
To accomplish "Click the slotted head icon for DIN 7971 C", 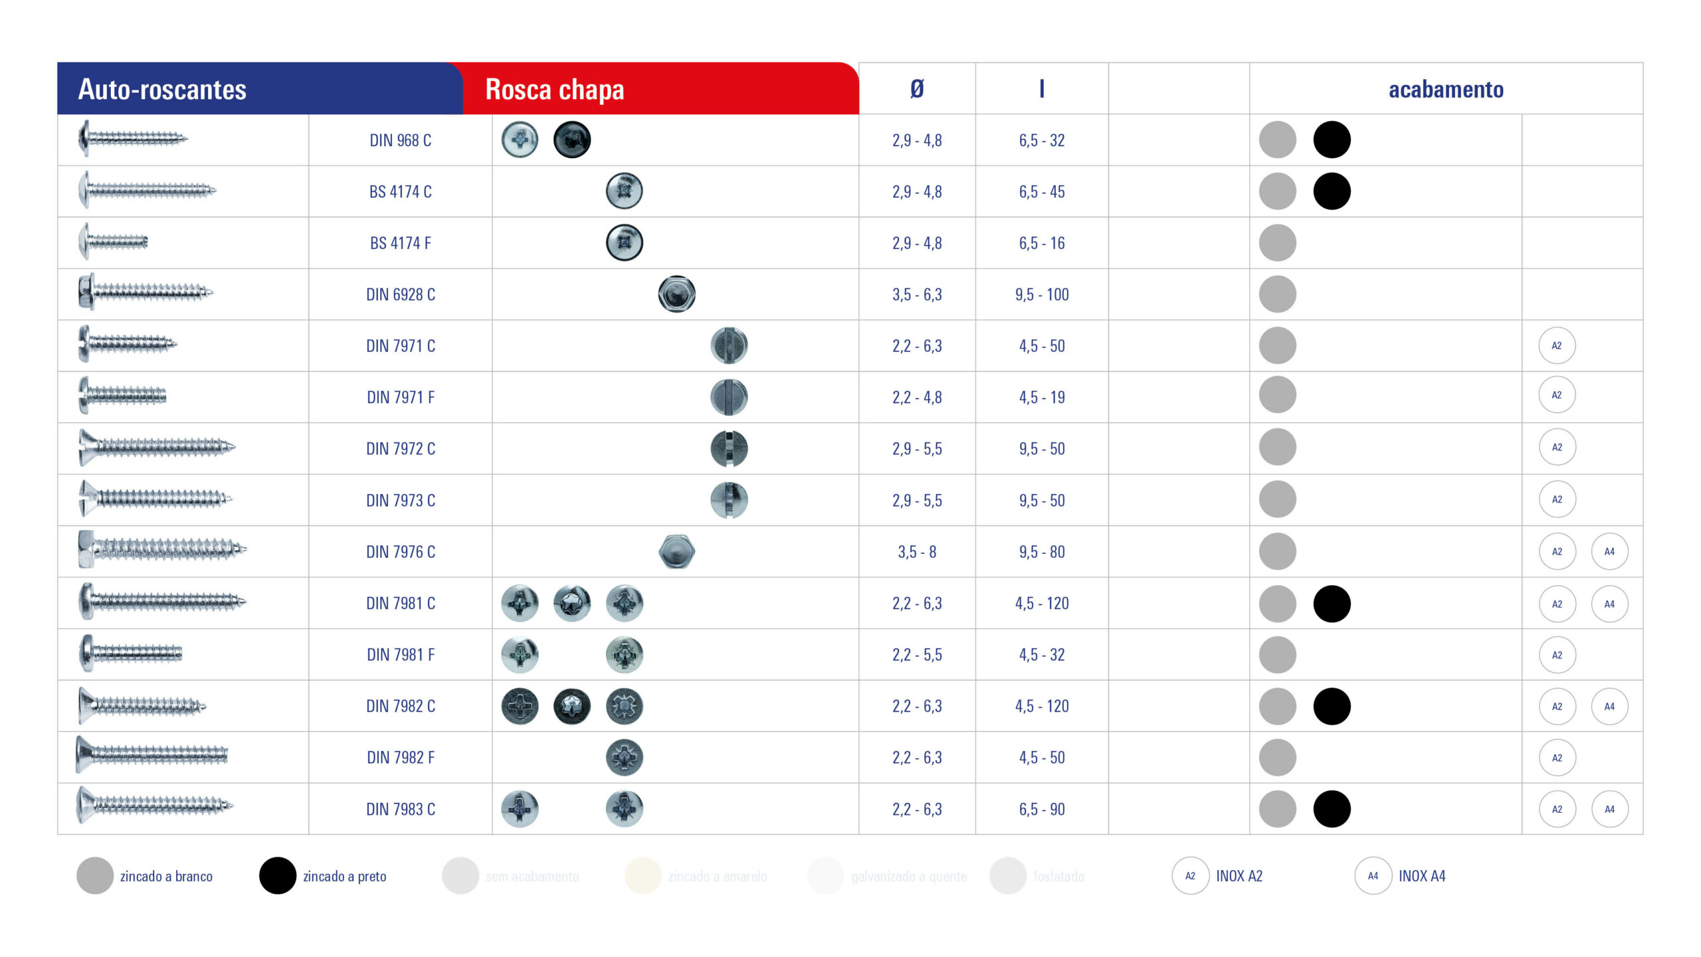I will click(729, 345).
